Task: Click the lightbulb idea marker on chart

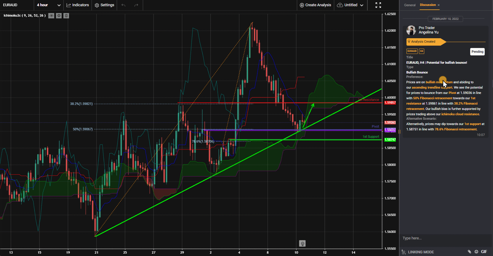Action: pyautogui.click(x=302, y=244)
